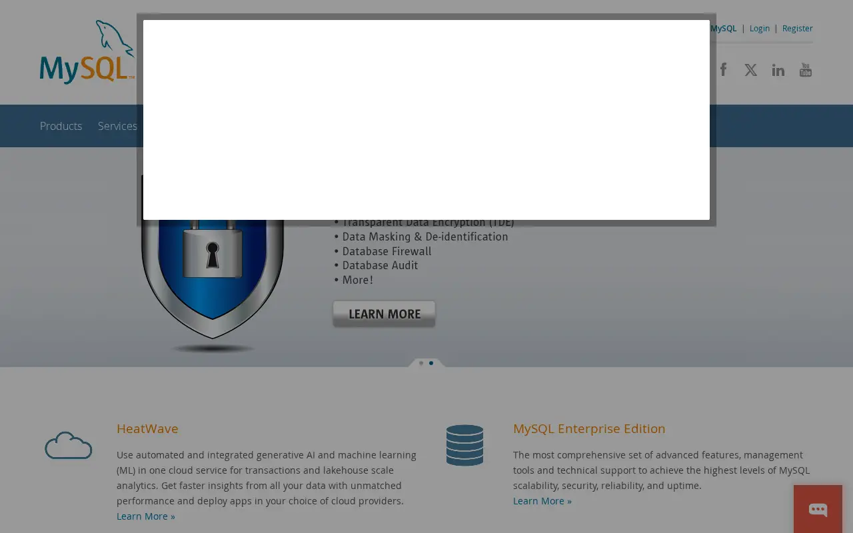Click Learn More under HeatWave
Viewport: 853px width, 533px height.
pos(146,516)
